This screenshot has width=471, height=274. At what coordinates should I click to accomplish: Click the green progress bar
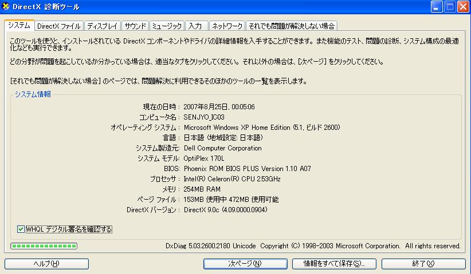pos(44,246)
